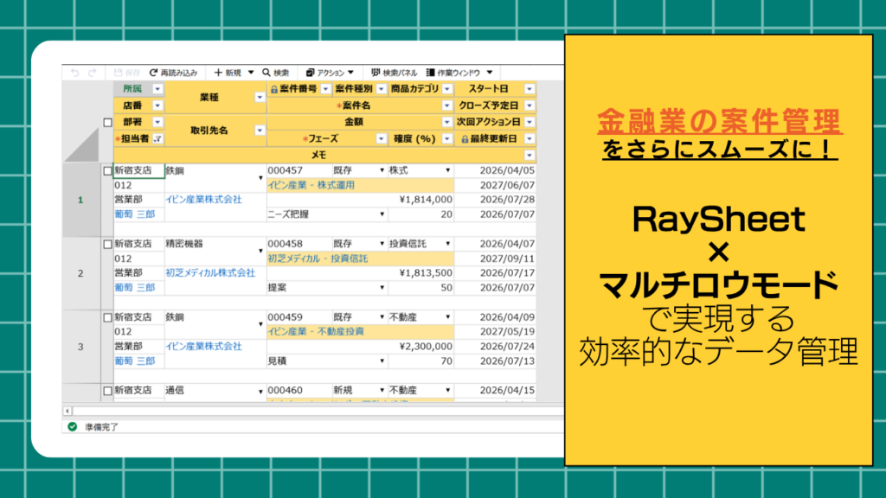Click the 000458 case number cell
This screenshot has height=498, width=886.
tap(299, 244)
